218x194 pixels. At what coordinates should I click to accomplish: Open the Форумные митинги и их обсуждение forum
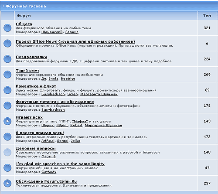(x=55, y=102)
